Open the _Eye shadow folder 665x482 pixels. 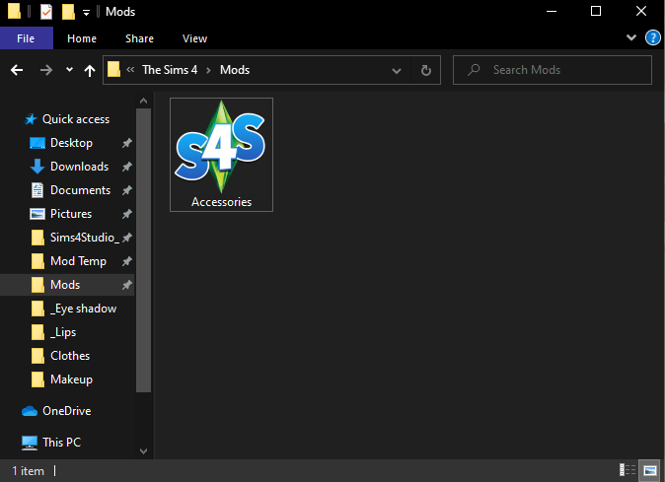[x=83, y=309]
